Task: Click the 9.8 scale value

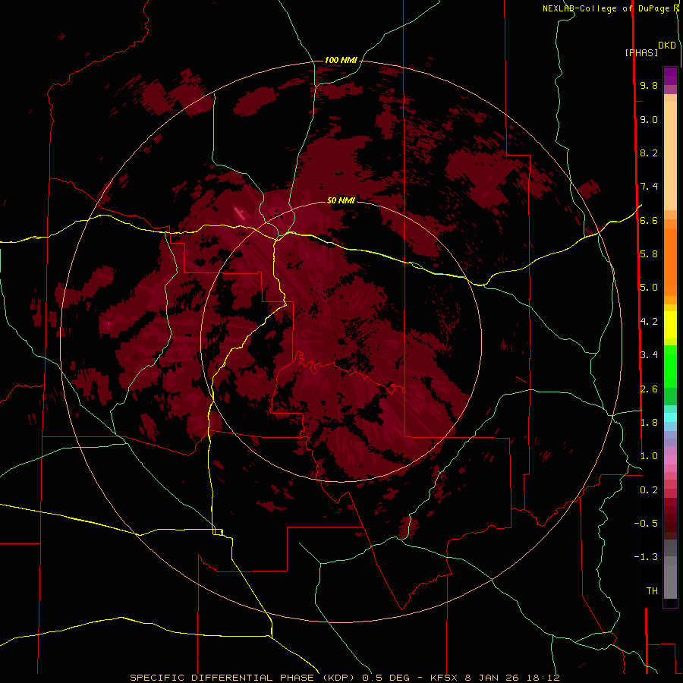Action: click(x=649, y=85)
